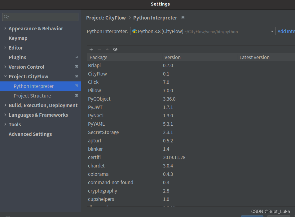This screenshot has height=217, width=295.
Task: Select the PyGObject package row
Action: (x=191, y=99)
